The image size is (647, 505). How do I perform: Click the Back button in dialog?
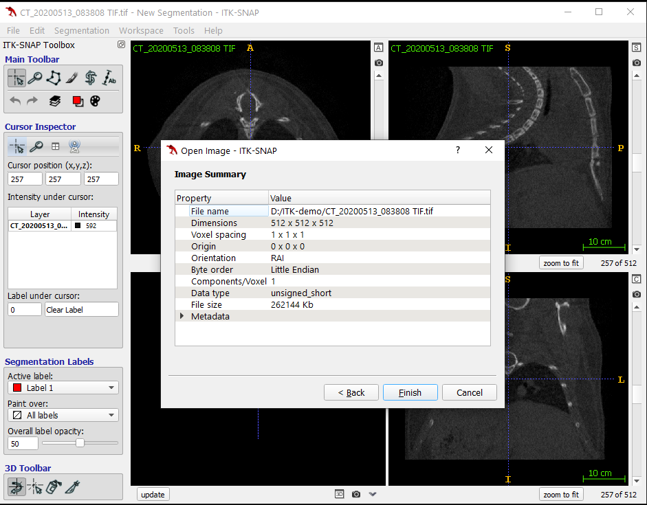coord(351,392)
